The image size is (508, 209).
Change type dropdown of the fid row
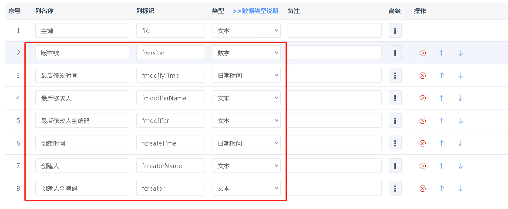click(x=246, y=30)
